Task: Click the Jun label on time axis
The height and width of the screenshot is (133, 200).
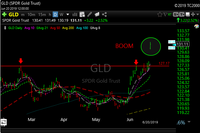Action: click(130, 120)
